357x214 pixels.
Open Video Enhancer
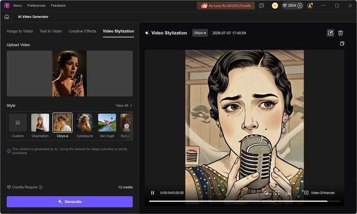(x=319, y=193)
